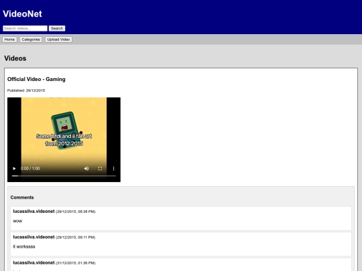The width and height of the screenshot is (362, 271).
Task: Click the username on the 'wow' comment
Action: click(34, 211)
